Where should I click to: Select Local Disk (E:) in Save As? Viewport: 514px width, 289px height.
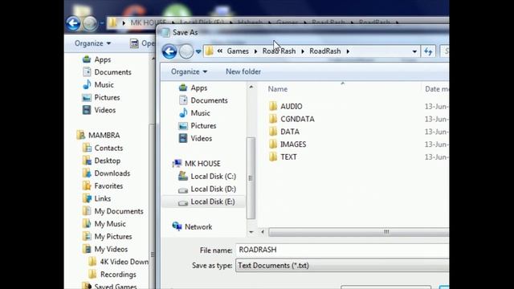click(203, 201)
